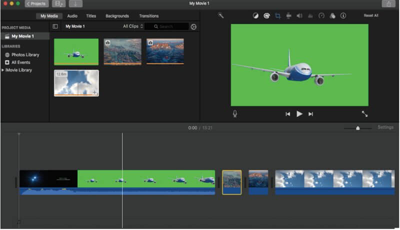Screen dimensions: 400x230
Task: Click the timeline zoom slider
Action: point(357,128)
